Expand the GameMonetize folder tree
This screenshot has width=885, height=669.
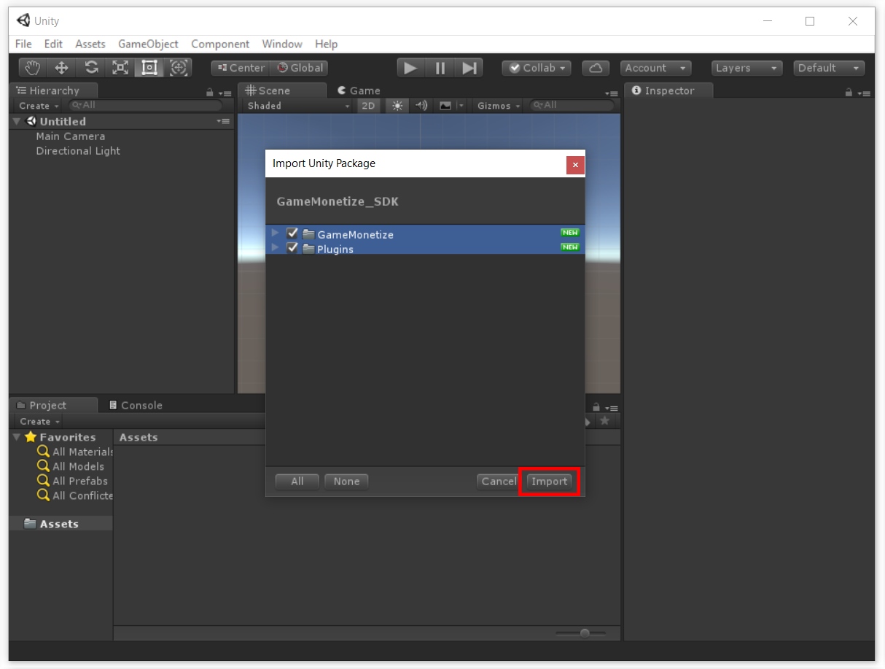pos(275,233)
